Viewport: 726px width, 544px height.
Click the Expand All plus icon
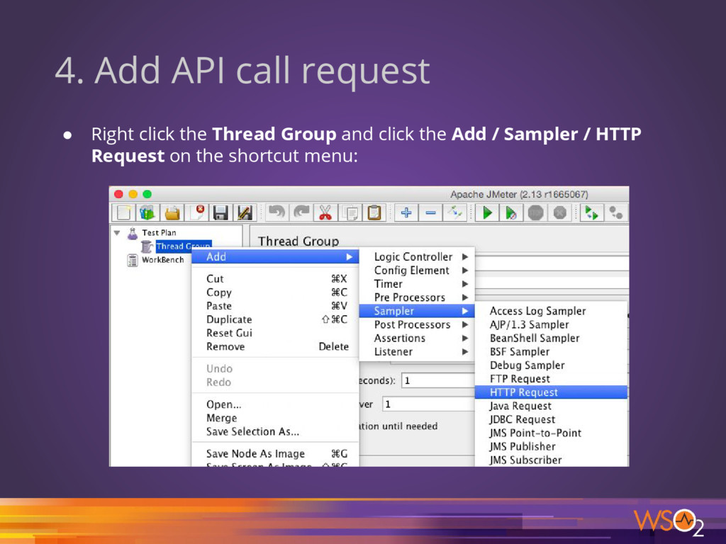click(x=406, y=212)
